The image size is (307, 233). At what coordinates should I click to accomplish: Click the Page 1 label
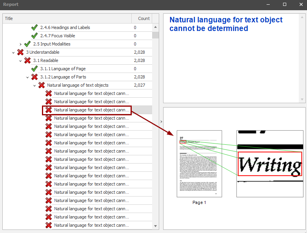[199, 202]
